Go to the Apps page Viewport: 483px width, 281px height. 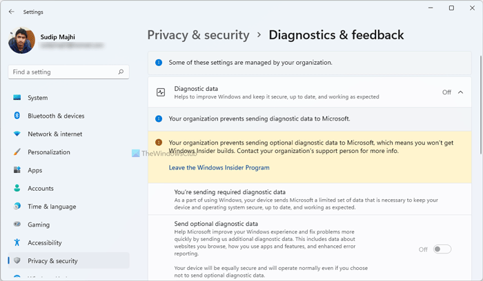[x=68, y=170]
